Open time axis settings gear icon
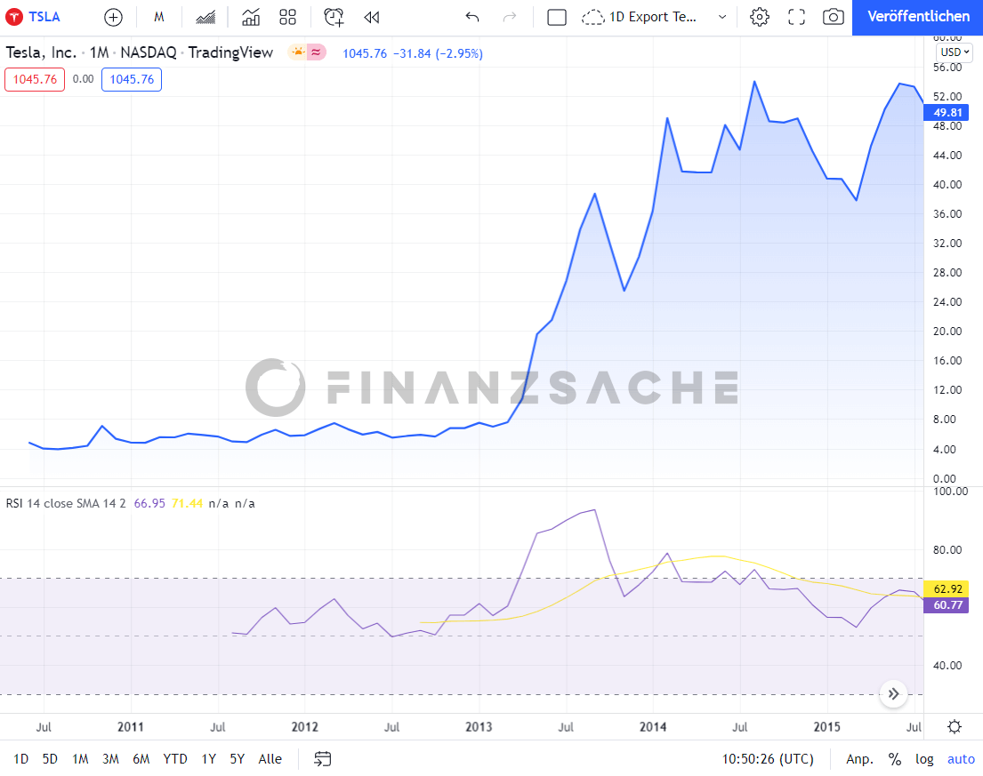The height and width of the screenshot is (776, 983). point(955,727)
